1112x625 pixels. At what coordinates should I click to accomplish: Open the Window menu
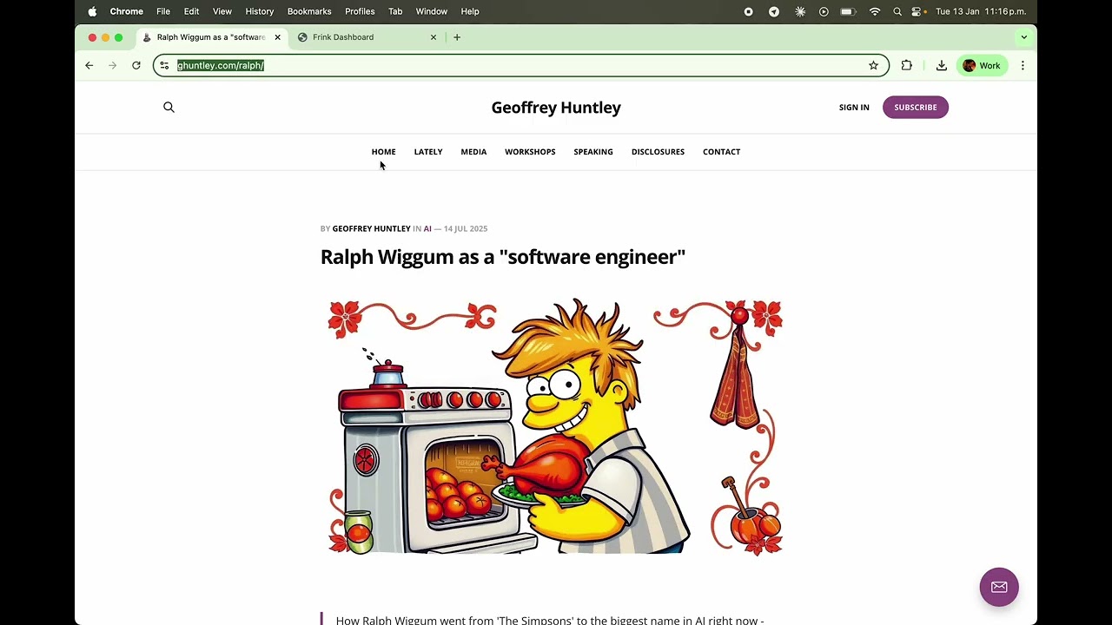click(x=432, y=11)
